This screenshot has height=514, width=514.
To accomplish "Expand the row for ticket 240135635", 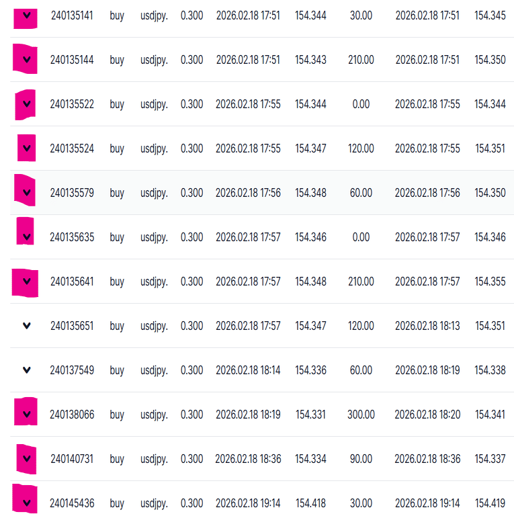I will (x=26, y=237).
